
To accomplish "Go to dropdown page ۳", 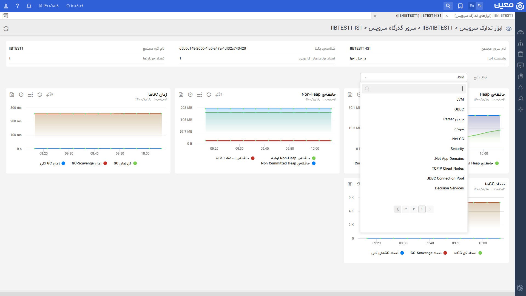I will 406,209.
